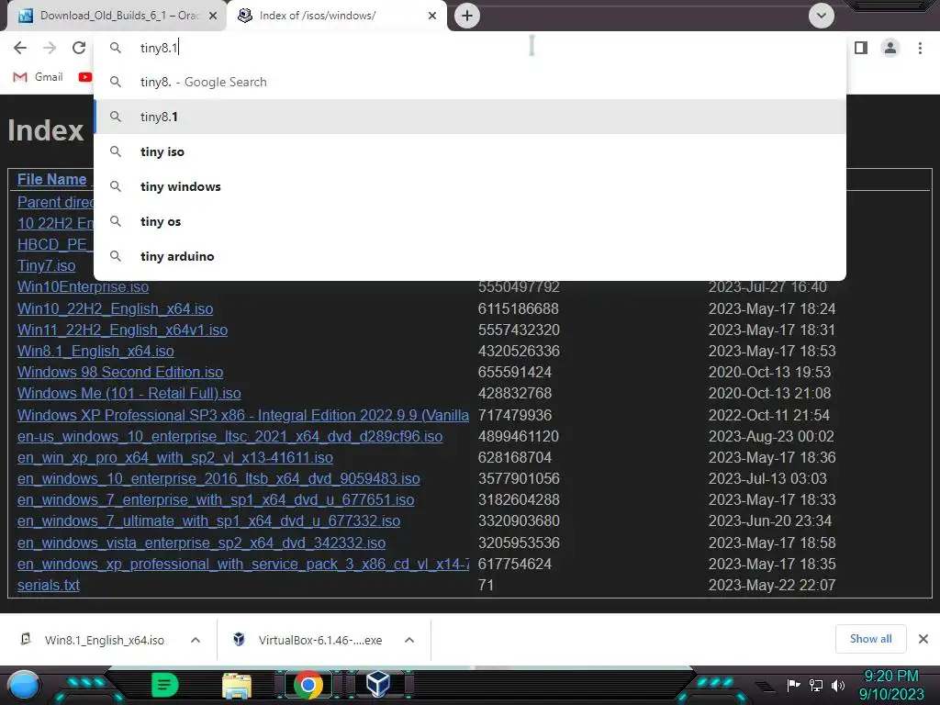Open the volume speaker tray icon
The height and width of the screenshot is (705, 940).
pos(838,685)
